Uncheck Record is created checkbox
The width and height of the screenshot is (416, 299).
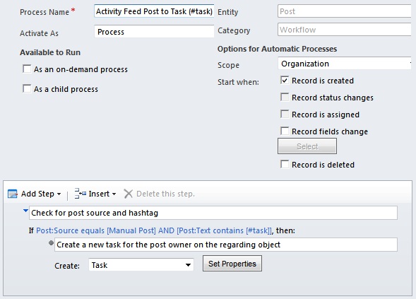coord(285,80)
